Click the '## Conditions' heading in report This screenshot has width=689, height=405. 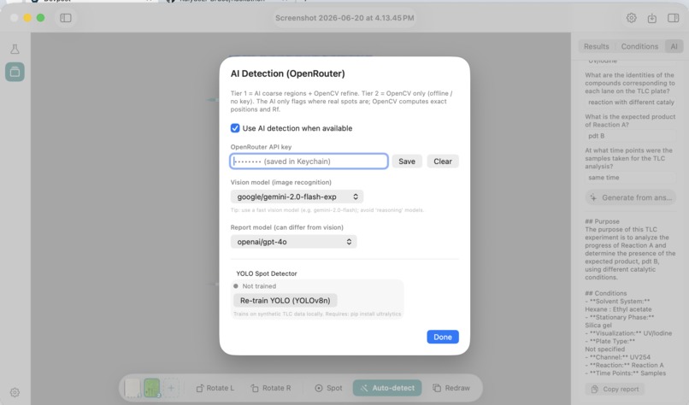coord(605,293)
